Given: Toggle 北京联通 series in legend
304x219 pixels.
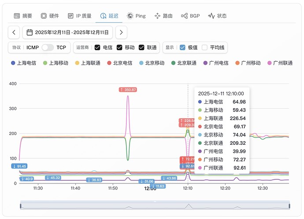Looking at the screenshot, I should tap(184, 63).
